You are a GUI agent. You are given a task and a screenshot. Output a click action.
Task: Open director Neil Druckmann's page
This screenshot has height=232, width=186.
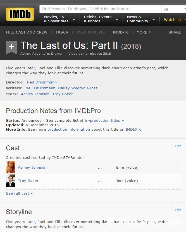(42, 82)
